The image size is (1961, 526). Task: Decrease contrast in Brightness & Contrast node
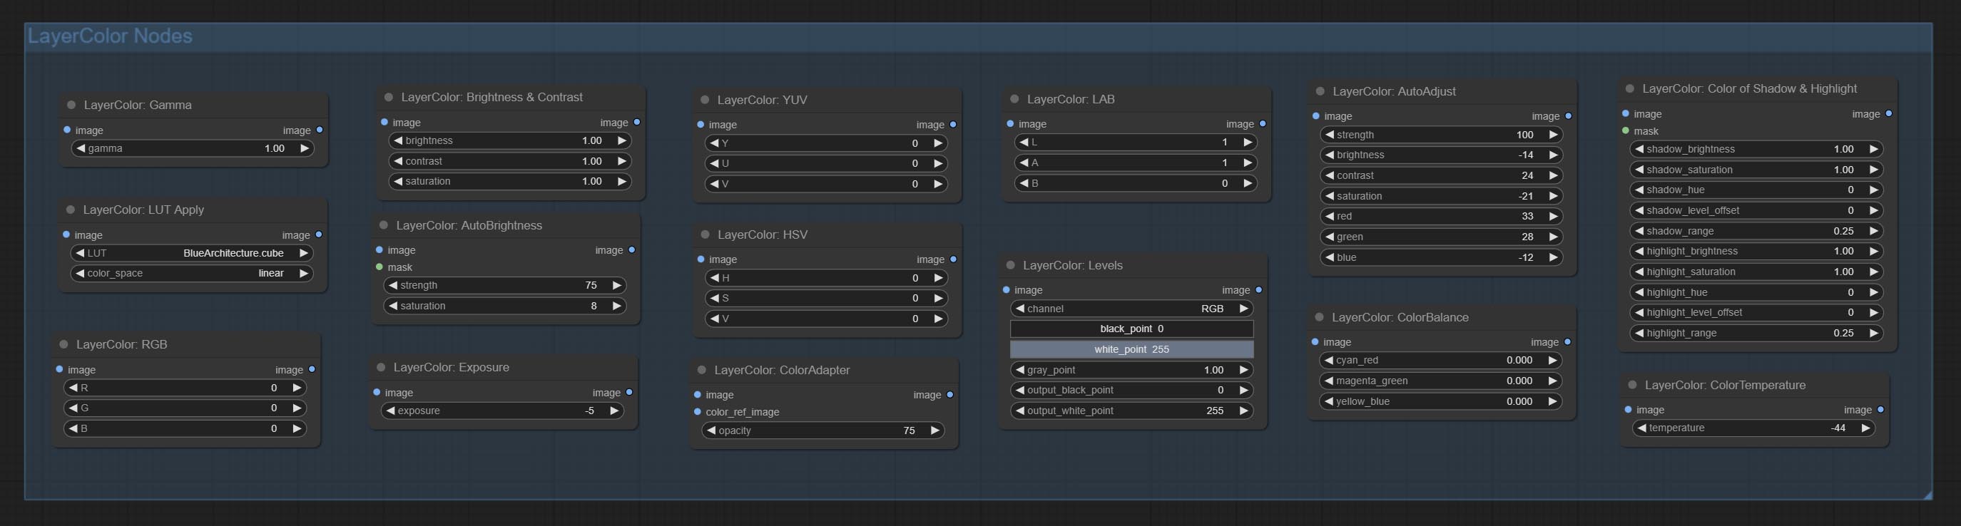[398, 161]
